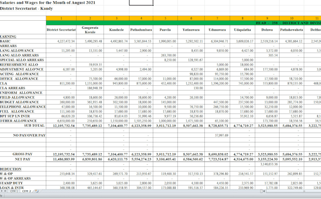321x199 pixels.
Task: Click the Doluwa value 3,146,653.36 below NET PAY
Action: click(269, 164)
